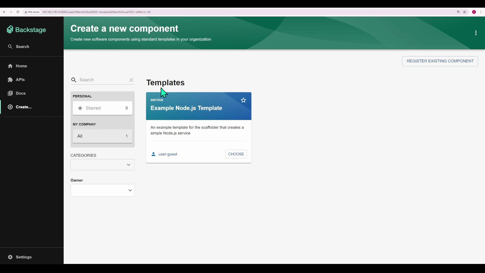Expand the Owner dropdown
This screenshot has height=273, width=485.
pyautogui.click(x=103, y=190)
